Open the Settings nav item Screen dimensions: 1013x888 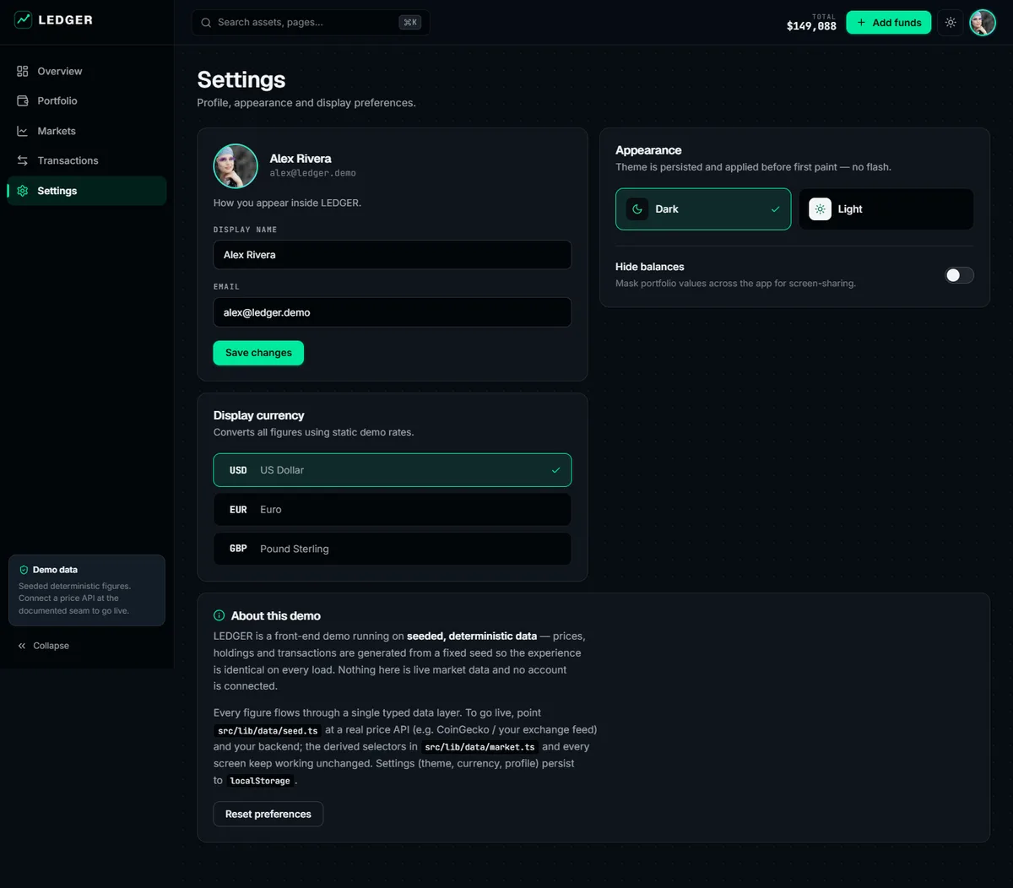87,191
